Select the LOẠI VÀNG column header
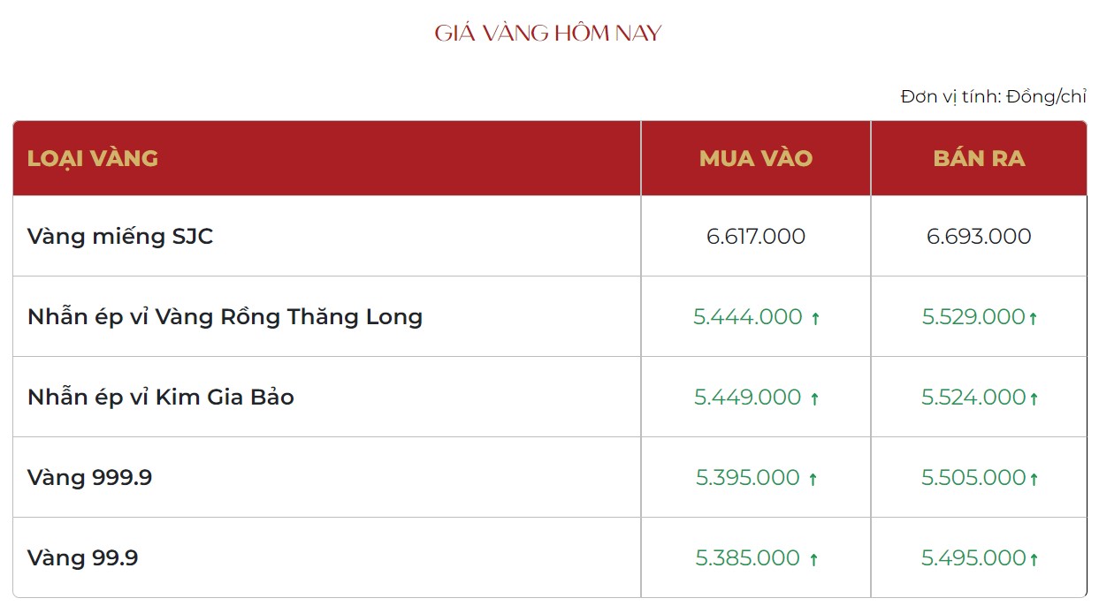The image size is (1099, 606). click(x=93, y=158)
